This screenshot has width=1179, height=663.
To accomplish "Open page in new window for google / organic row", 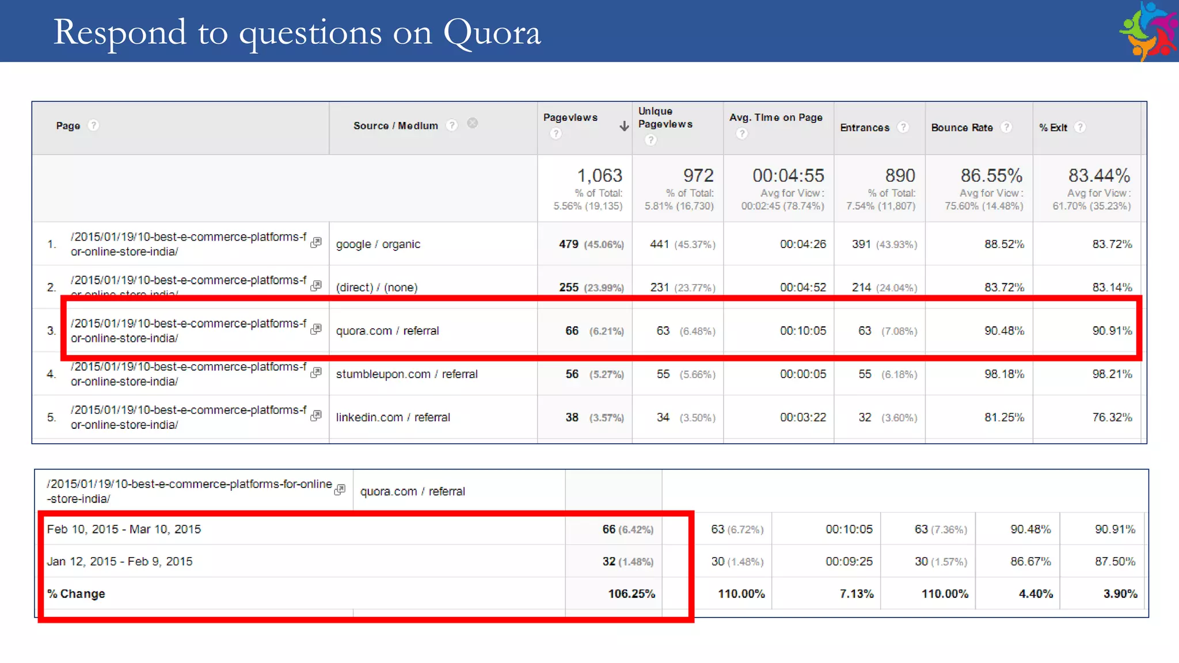I will click(x=316, y=242).
